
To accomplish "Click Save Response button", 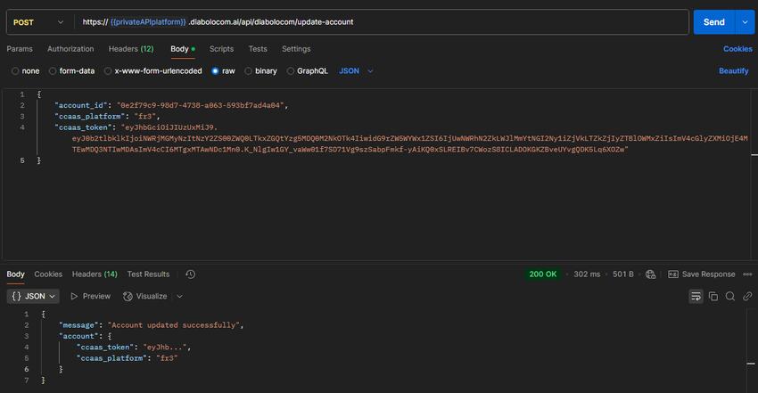I will pos(703,274).
